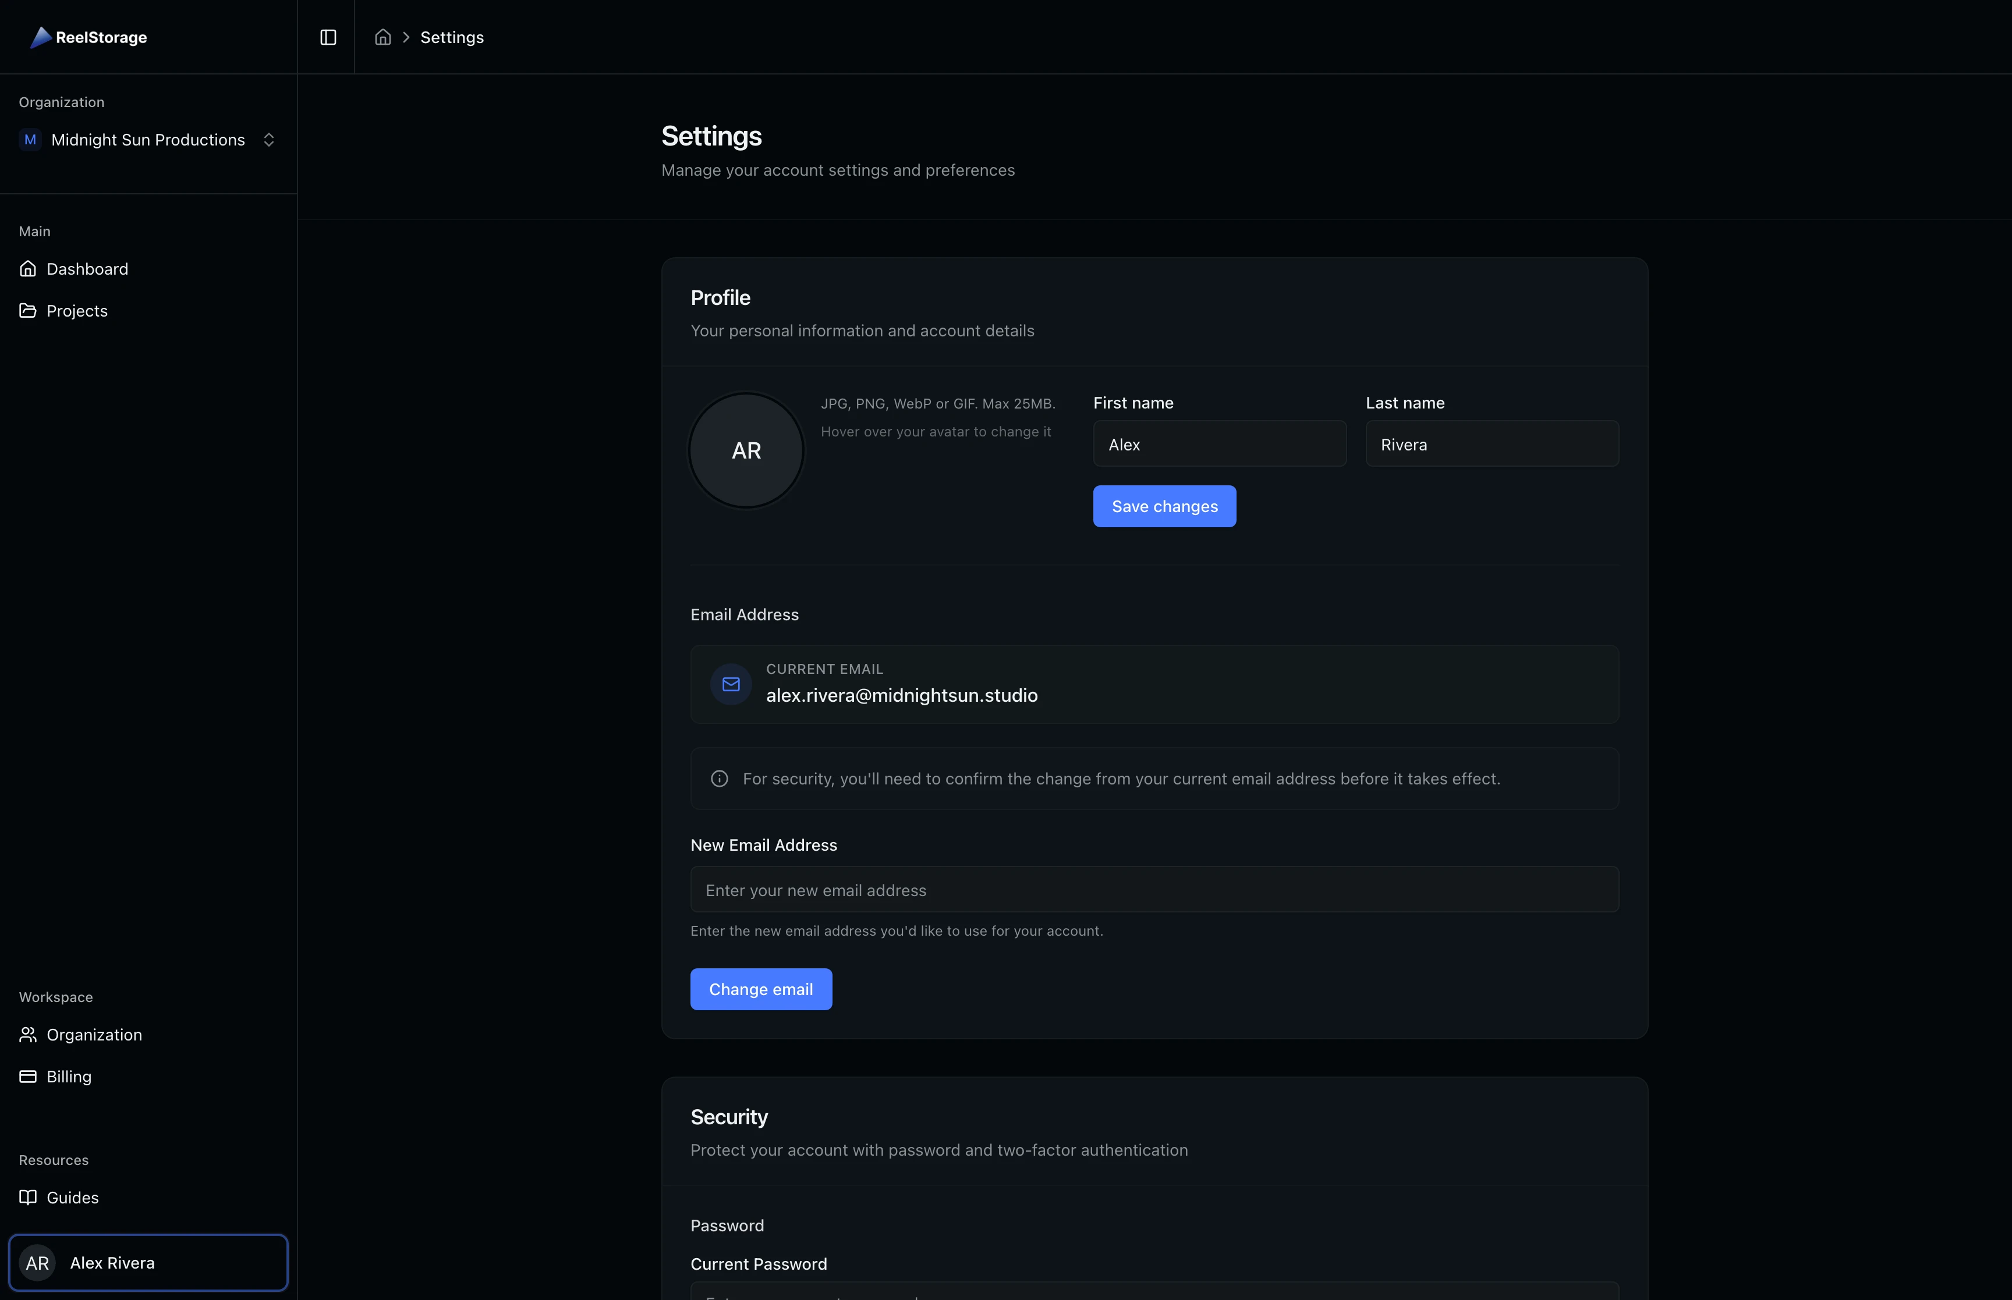Open the Midnight Sun Productions organization switcher
2012x1300 pixels.
[x=148, y=139]
